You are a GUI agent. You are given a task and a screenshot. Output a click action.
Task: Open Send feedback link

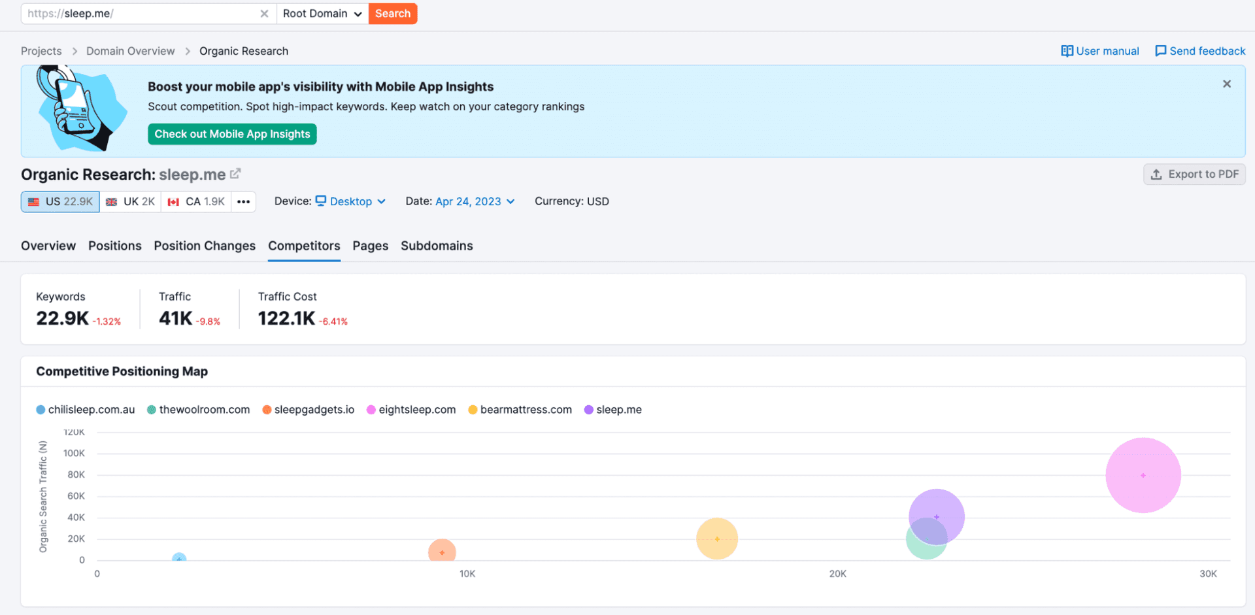(1200, 51)
